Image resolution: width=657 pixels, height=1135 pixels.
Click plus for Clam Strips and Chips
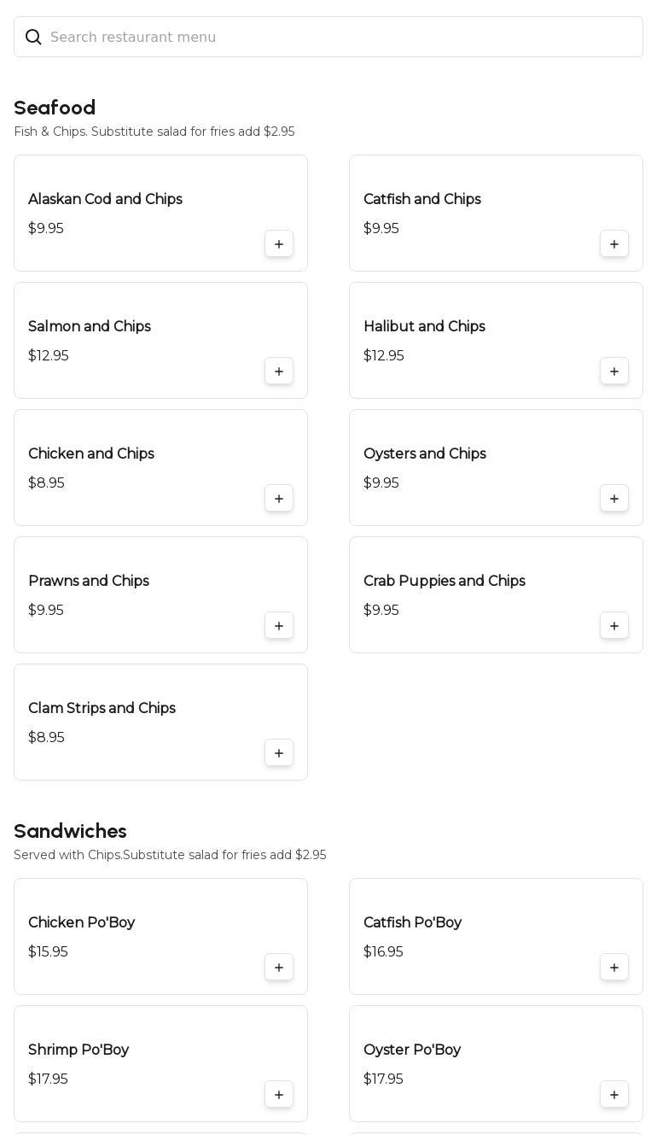pos(279,753)
